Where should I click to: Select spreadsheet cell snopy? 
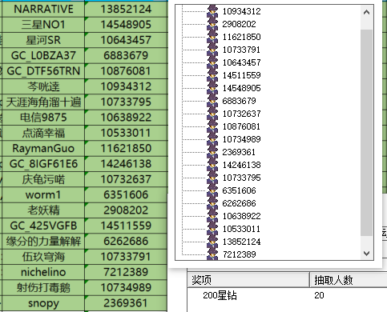pos(43,303)
